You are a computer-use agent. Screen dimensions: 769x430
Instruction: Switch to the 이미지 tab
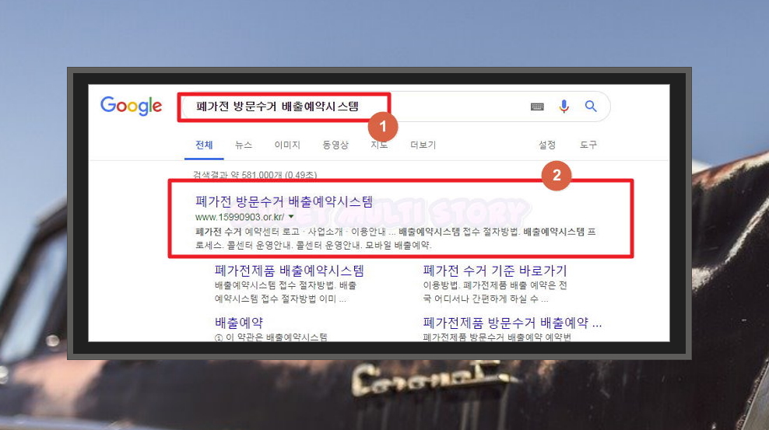(x=287, y=145)
